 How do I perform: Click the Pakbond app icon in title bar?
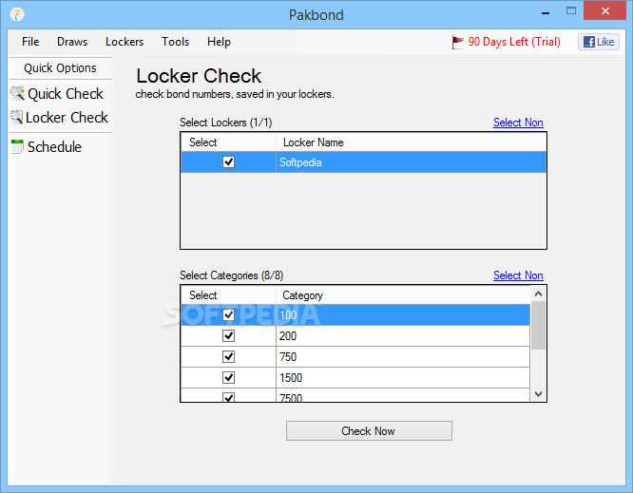pos(17,14)
